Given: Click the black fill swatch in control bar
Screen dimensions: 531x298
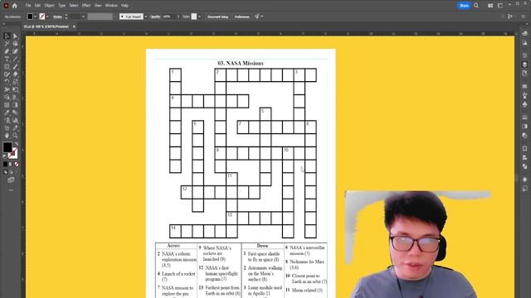Looking at the screenshot, I should tap(30, 17).
